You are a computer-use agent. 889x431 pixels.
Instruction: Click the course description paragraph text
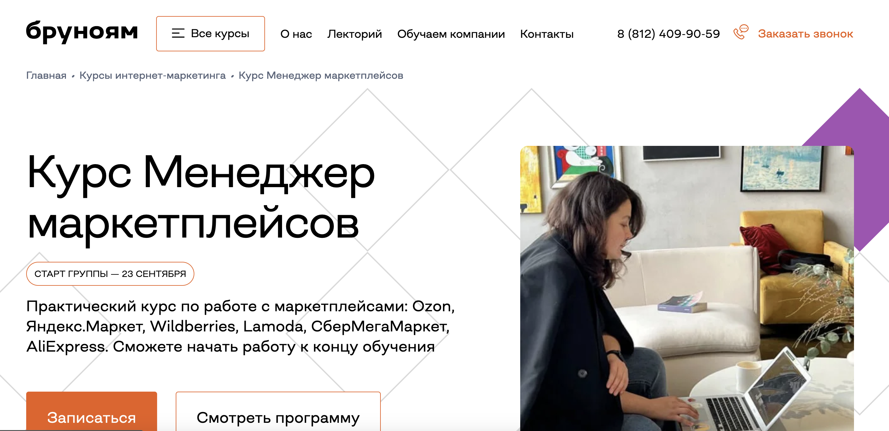[x=240, y=326]
